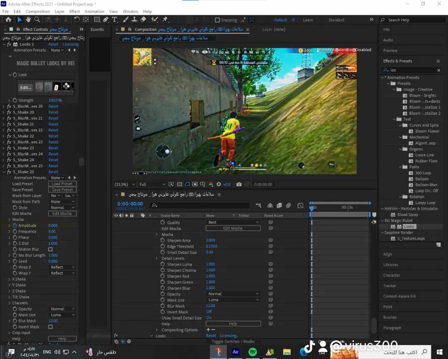
Task: Switch to the Learn workspace tab
Action: coord(308,20)
